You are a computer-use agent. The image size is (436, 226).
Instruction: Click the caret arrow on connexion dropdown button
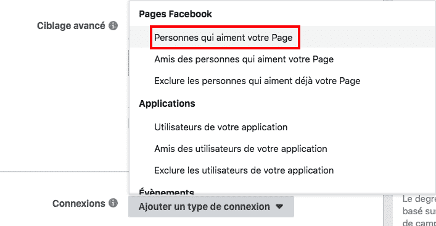[x=279, y=207]
